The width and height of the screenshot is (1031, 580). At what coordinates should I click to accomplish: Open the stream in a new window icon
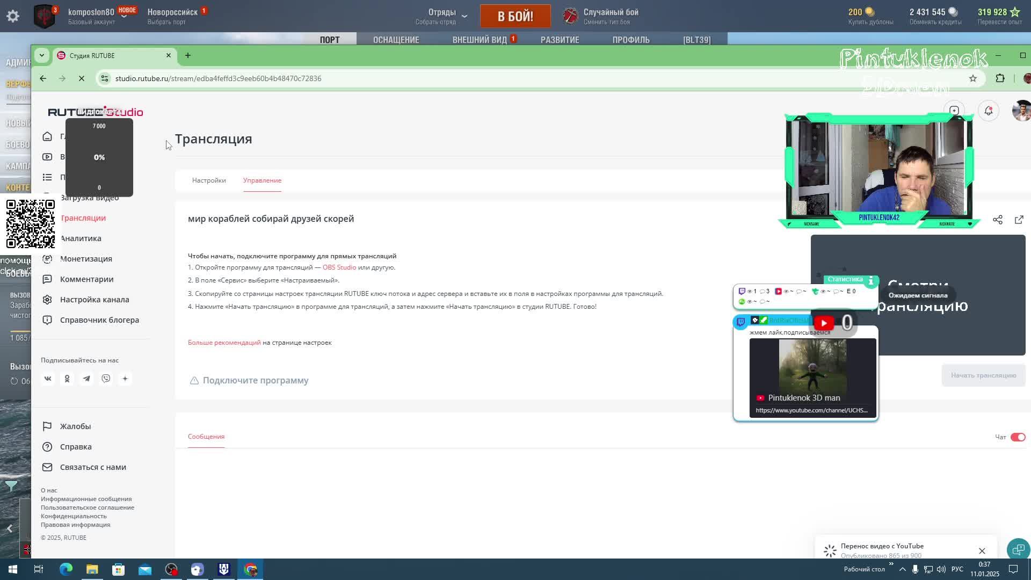coord(1019,220)
